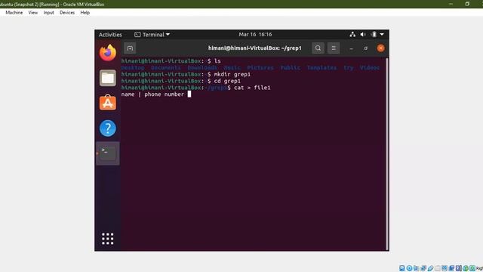Click the shared folders status icon
The image size is (483, 272).
438,268
